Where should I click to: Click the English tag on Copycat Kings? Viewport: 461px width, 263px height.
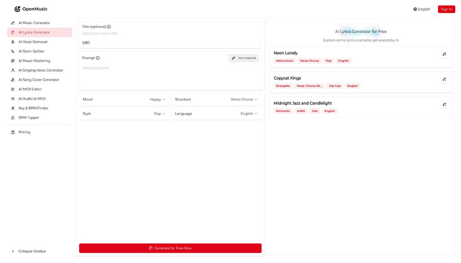pos(353,86)
